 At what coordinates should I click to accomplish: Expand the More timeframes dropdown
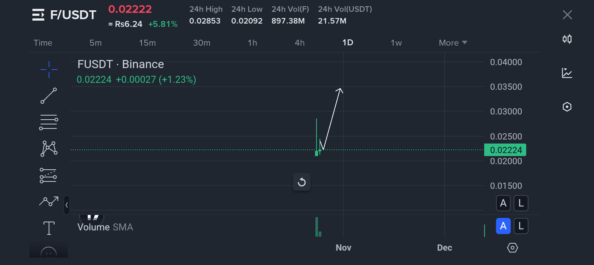pos(453,43)
